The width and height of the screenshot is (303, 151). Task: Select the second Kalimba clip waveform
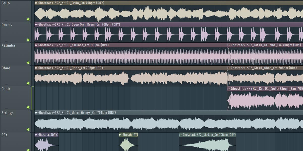tap(265, 57)
